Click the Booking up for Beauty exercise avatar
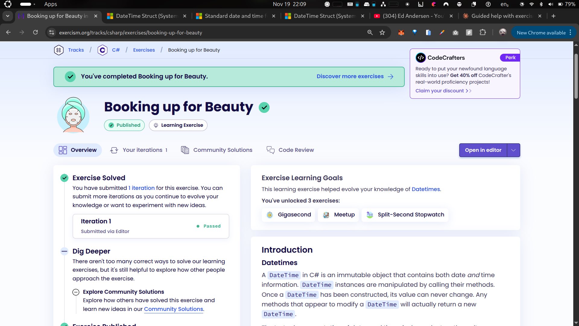Screen dimensions: 579x326 (x=73, y=116)
